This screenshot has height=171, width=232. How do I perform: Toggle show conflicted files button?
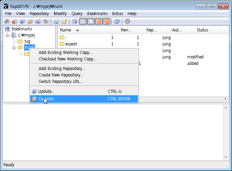click(106, 22)
